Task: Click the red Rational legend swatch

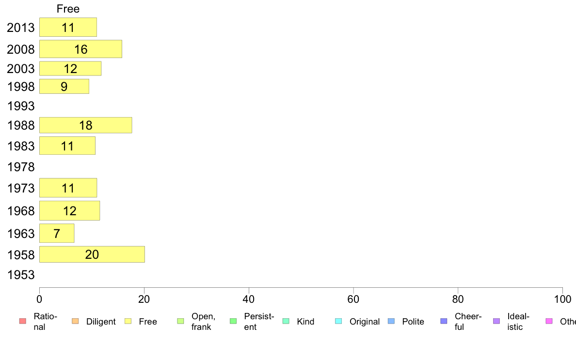Action: click(x=22, y=322)
